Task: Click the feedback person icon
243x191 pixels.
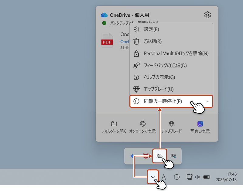Action: (136, 65)
